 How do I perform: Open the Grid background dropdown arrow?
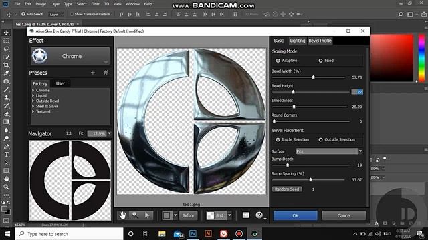[x=229, y=215]
